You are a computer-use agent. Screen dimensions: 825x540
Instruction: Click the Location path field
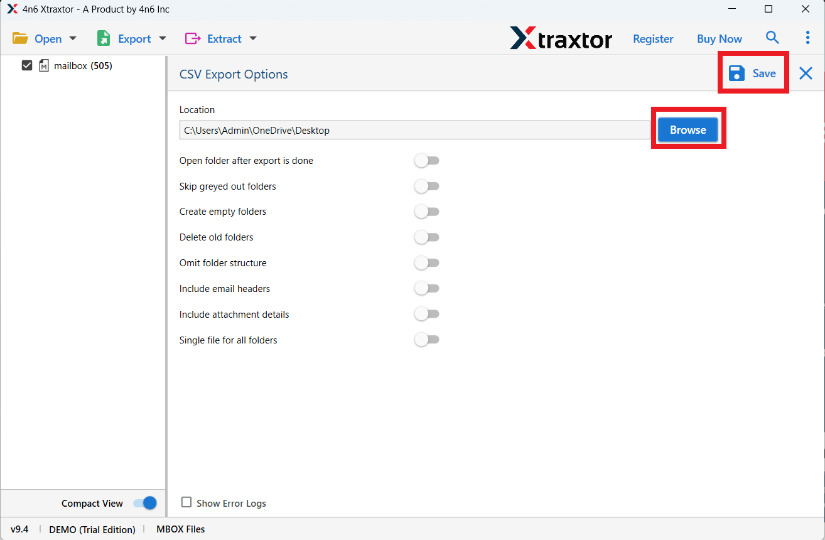click(x=414, y=131)
